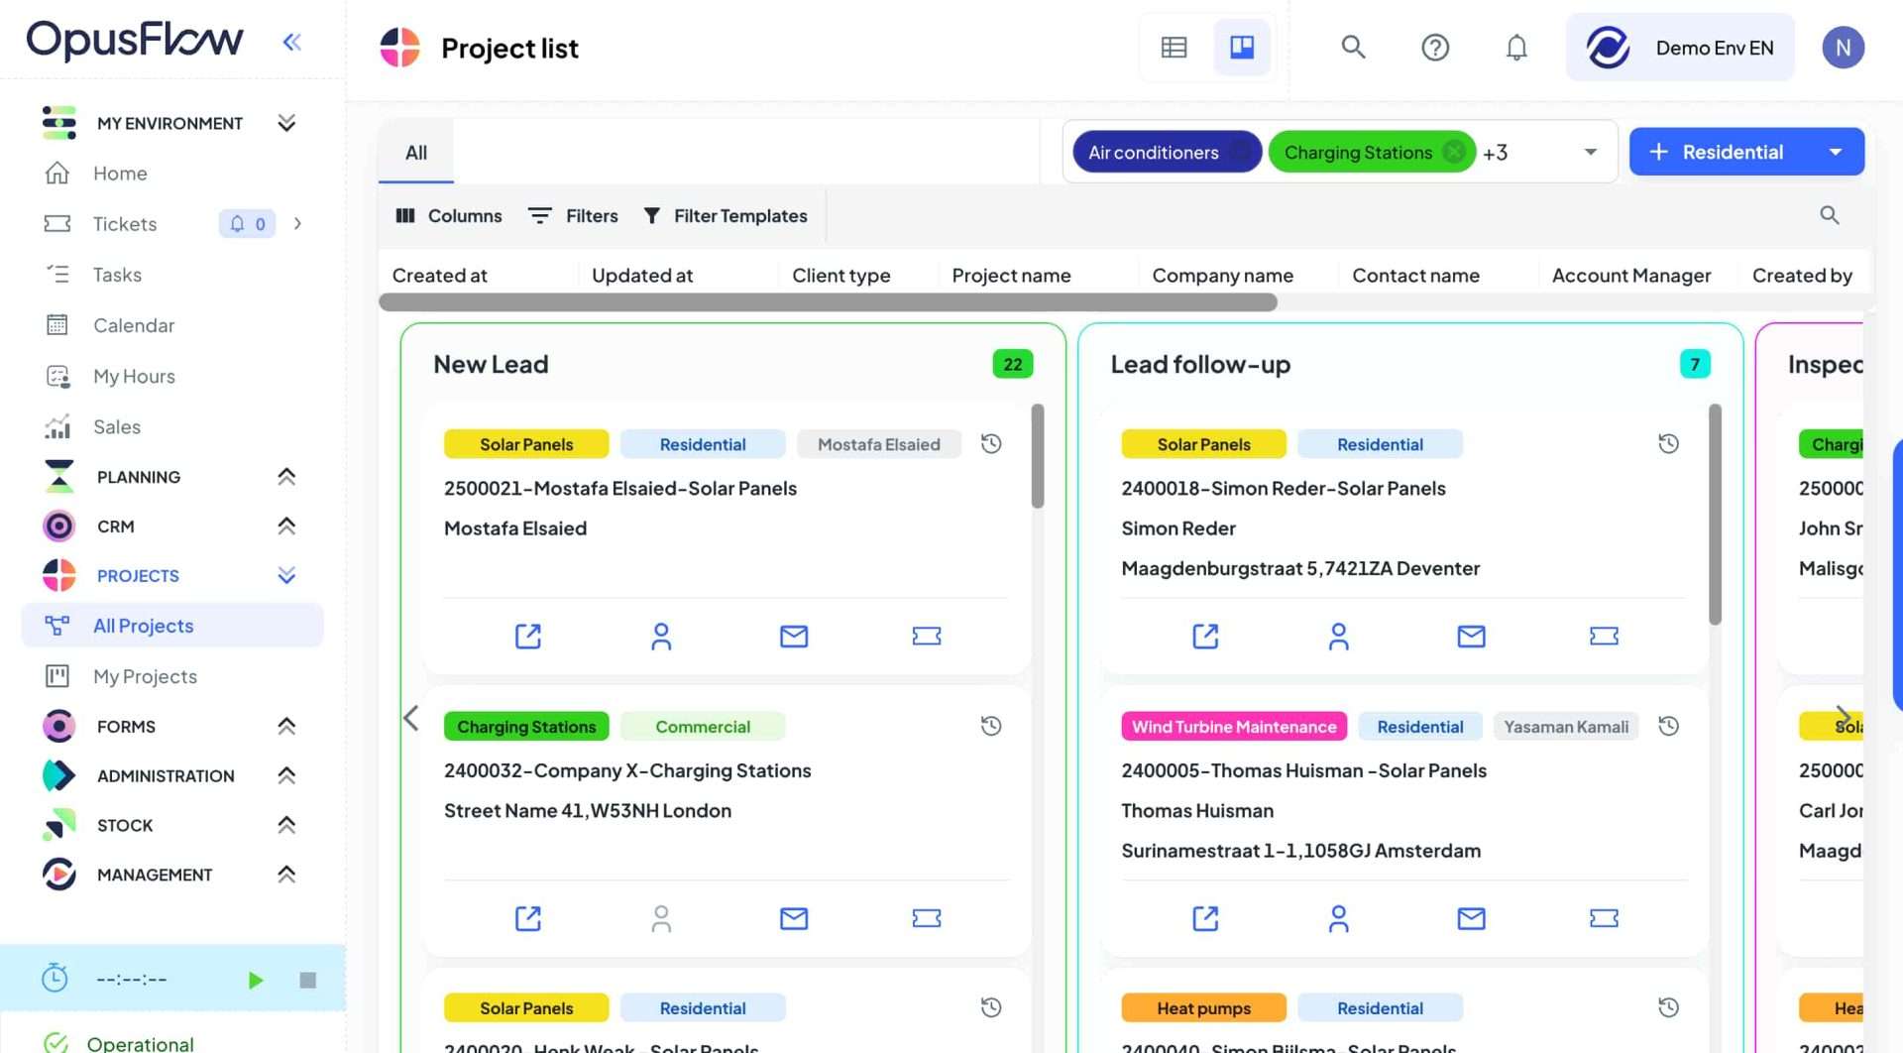Open the help question mark icon
Viewport: 1903px width, 1053px height.
point(1435,48)
